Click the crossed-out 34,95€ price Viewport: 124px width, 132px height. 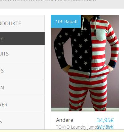(x=105, y=120)
